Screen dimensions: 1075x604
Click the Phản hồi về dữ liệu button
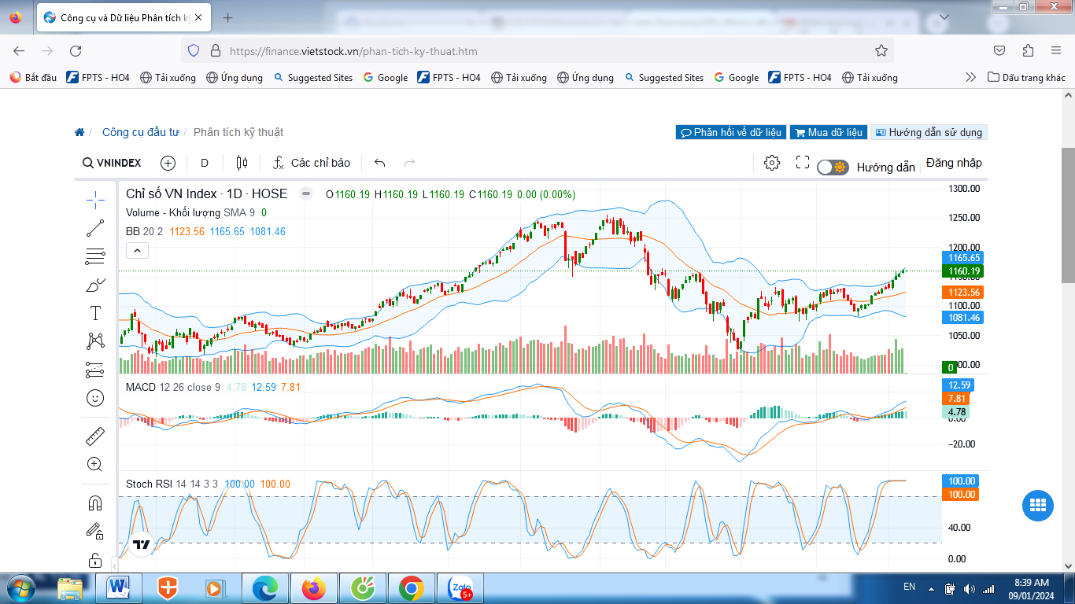(x=731, y=132)
